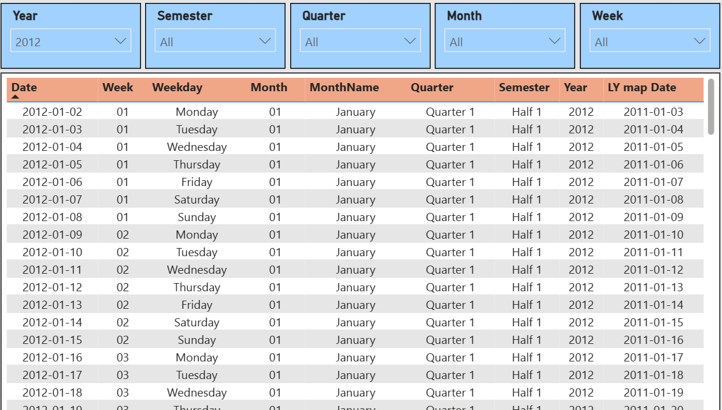This screenshot has height=410, width=722.
Task: Click the Month column header
Action: coord(269,88)
